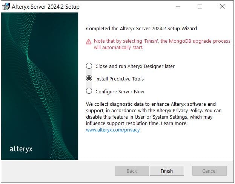Image resolution: width=235 pixels, height=184 pixels.
Task: Click the alteryx logo on the left banner
Action: (x=21, y=149)
